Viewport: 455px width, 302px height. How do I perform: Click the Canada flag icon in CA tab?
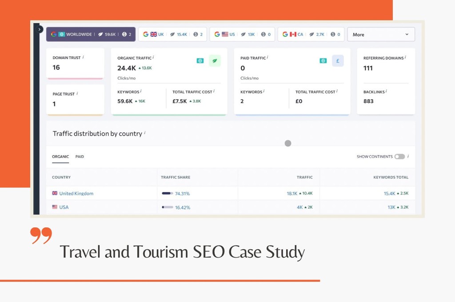click(293, 34)
